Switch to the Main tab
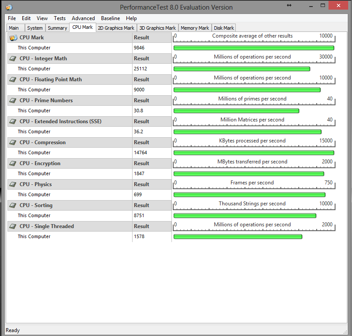This screenshot has height=336, width=353. 16,28
